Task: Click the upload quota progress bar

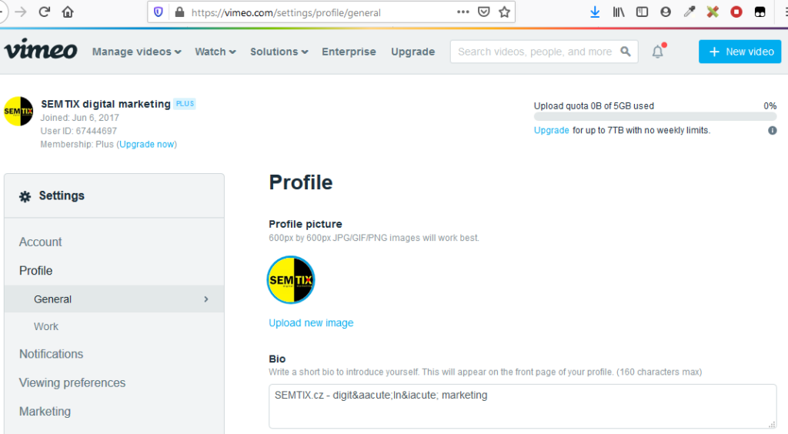Action: point(655,117)
